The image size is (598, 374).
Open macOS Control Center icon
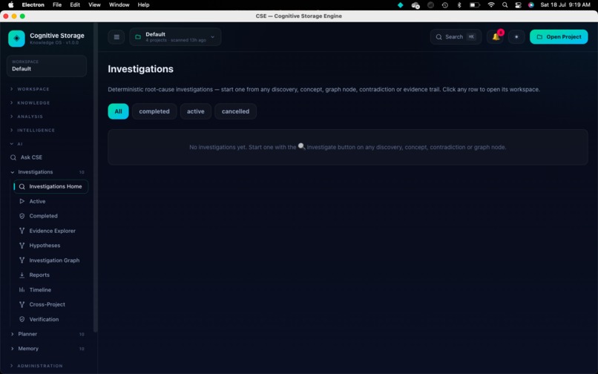pos(518,5)
